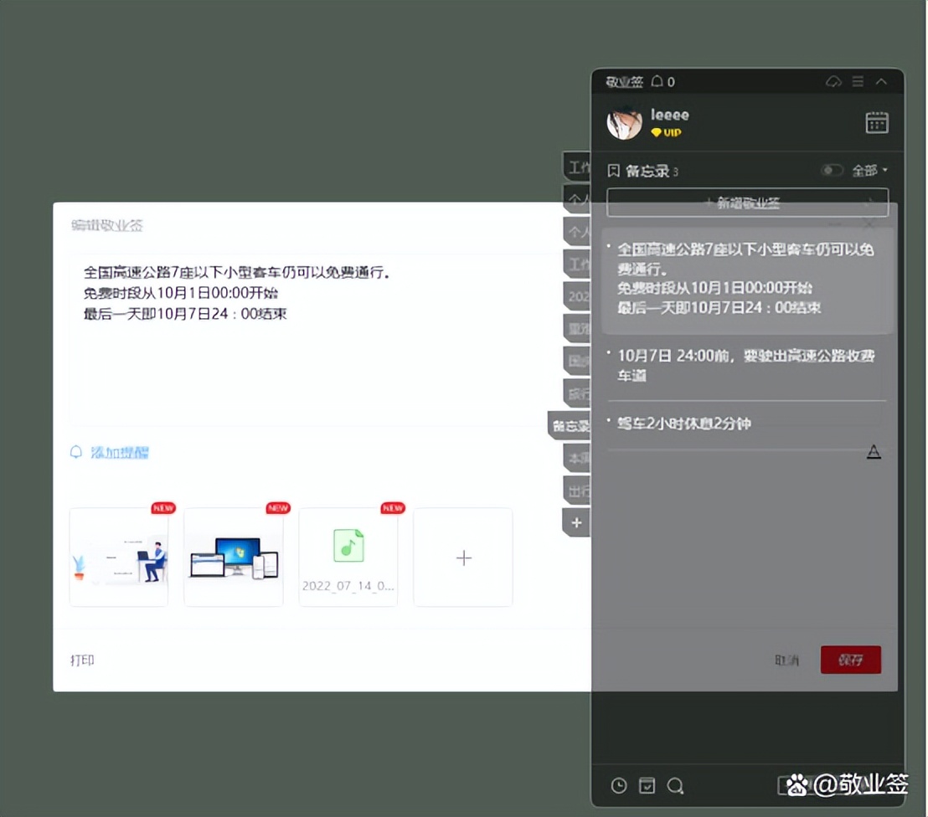Select the 旅行 category tab

pyautogui.click(x=576, y=393)
